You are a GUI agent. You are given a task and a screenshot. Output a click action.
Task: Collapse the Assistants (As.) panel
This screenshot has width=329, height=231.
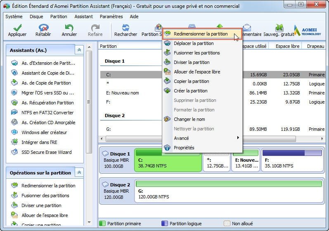[x=79, y=50]
